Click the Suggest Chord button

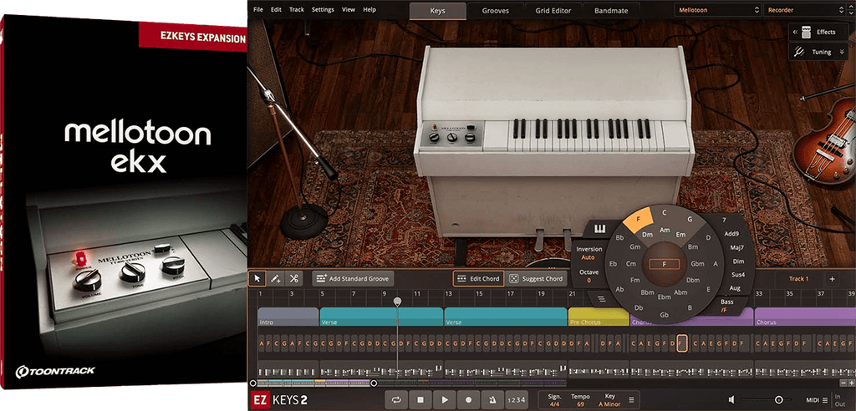click(535, 278)
